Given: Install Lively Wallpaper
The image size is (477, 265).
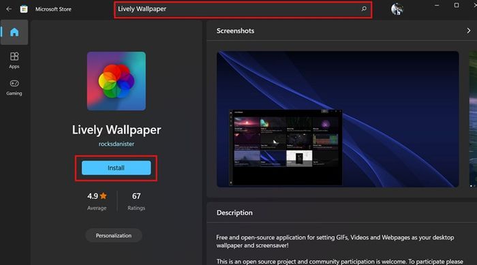Looking at the screenshot, I should coord(117,168).
